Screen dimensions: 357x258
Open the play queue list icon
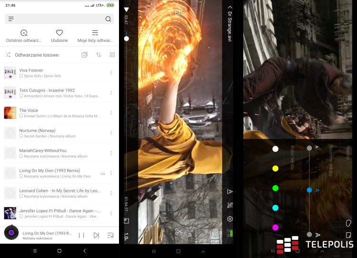(x=110, y=235)
